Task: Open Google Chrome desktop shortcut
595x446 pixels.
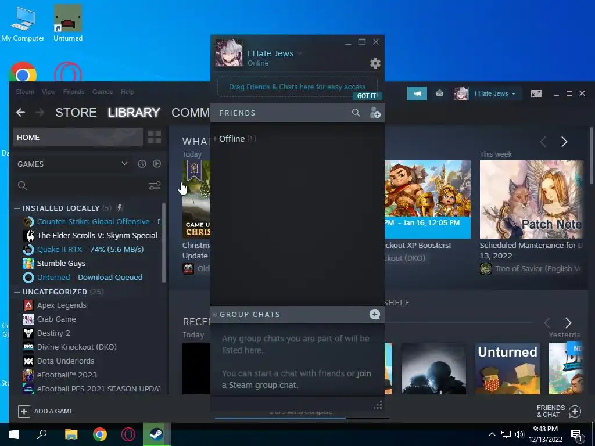Action: tap(23, 72)
